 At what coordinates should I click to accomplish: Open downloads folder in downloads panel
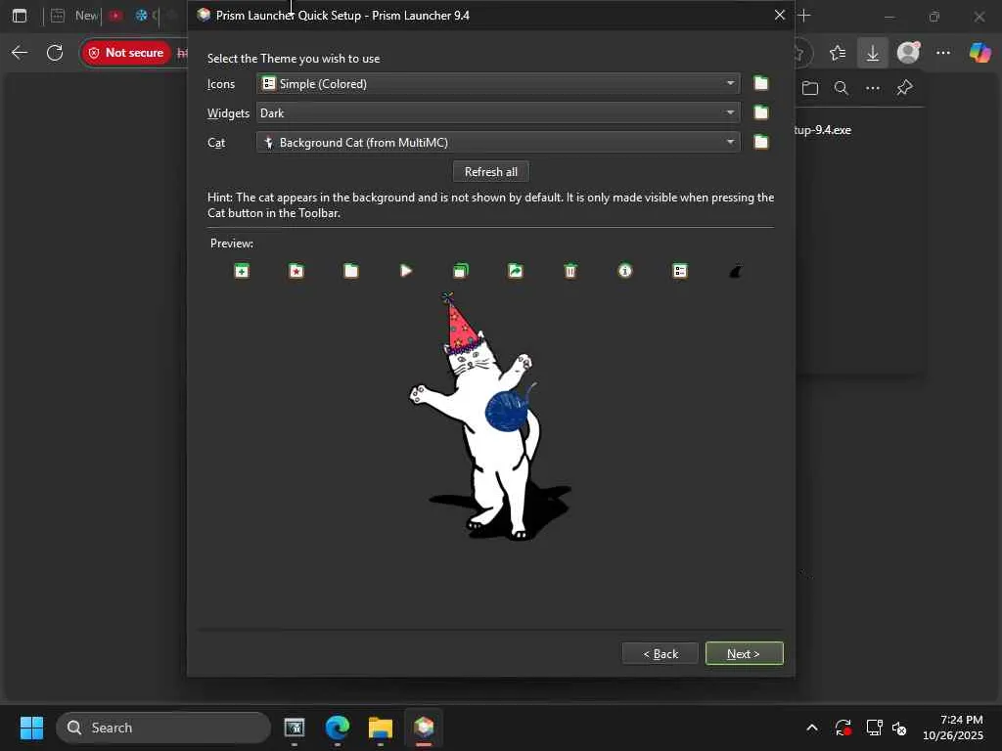[809, 88]
